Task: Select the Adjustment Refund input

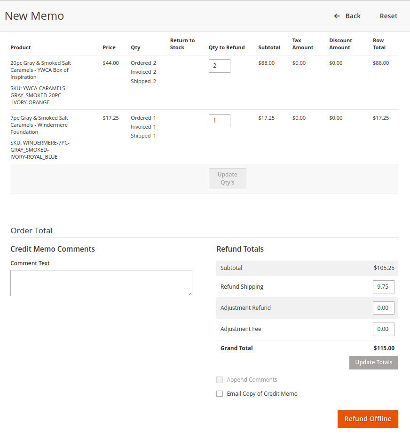Action: coord(383,308)
